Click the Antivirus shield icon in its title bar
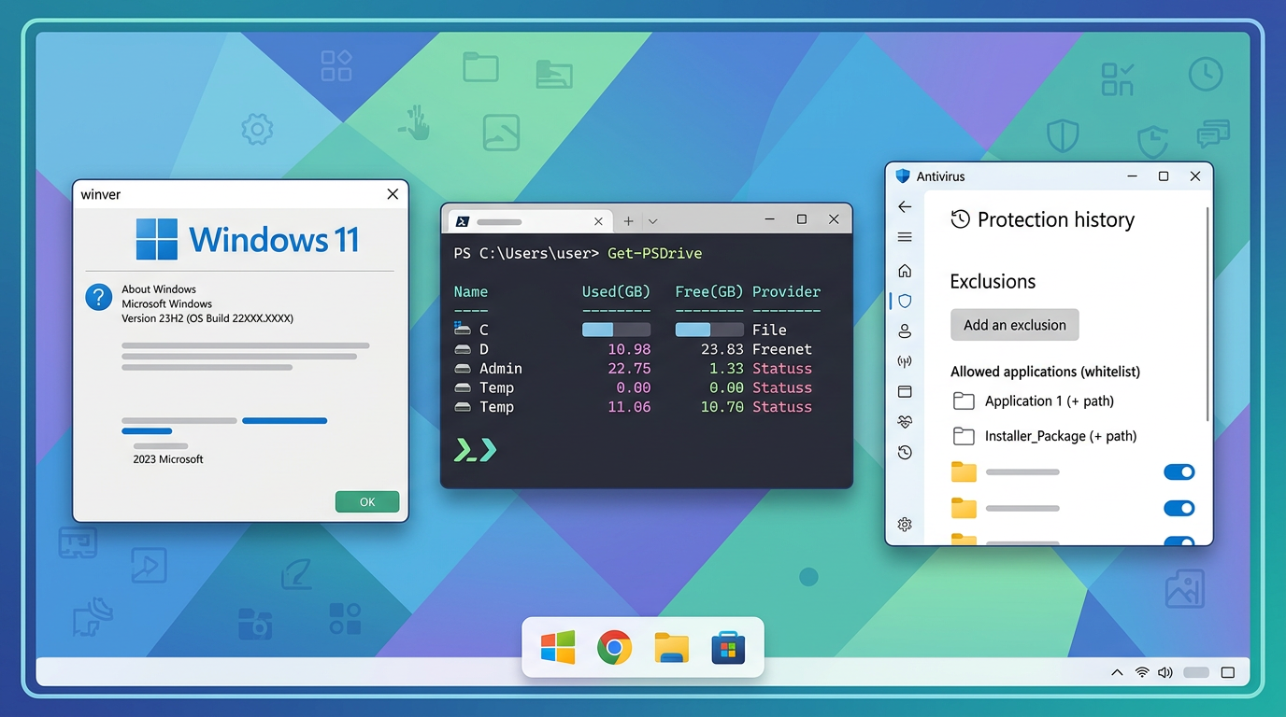Viewport: 1286px width, 717px height. pyautogui.click(x=903, y=176)
